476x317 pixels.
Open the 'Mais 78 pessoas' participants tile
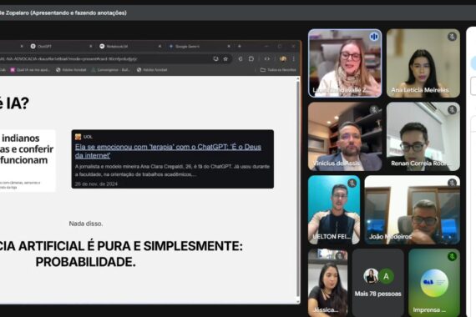[x=378, y=283]
